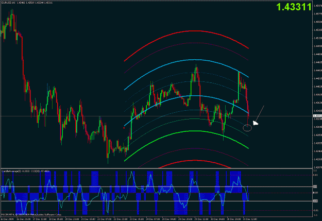
Task: Select the EURUSD,H1 chart header text
Action: coord(27,3)
